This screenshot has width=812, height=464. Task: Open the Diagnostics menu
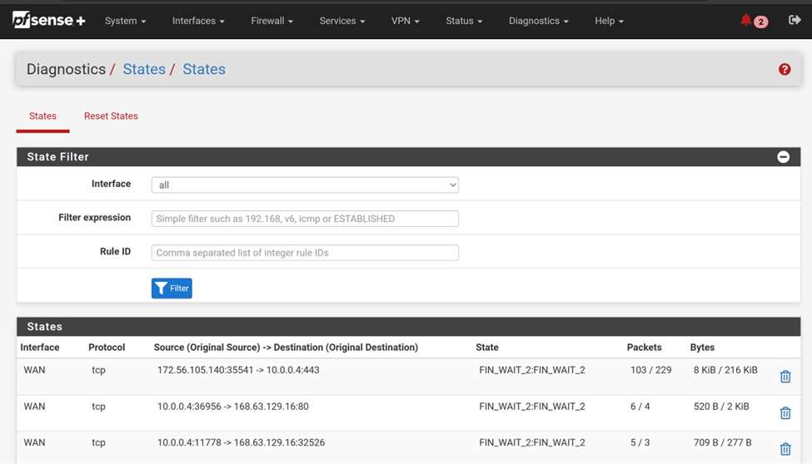539,21
